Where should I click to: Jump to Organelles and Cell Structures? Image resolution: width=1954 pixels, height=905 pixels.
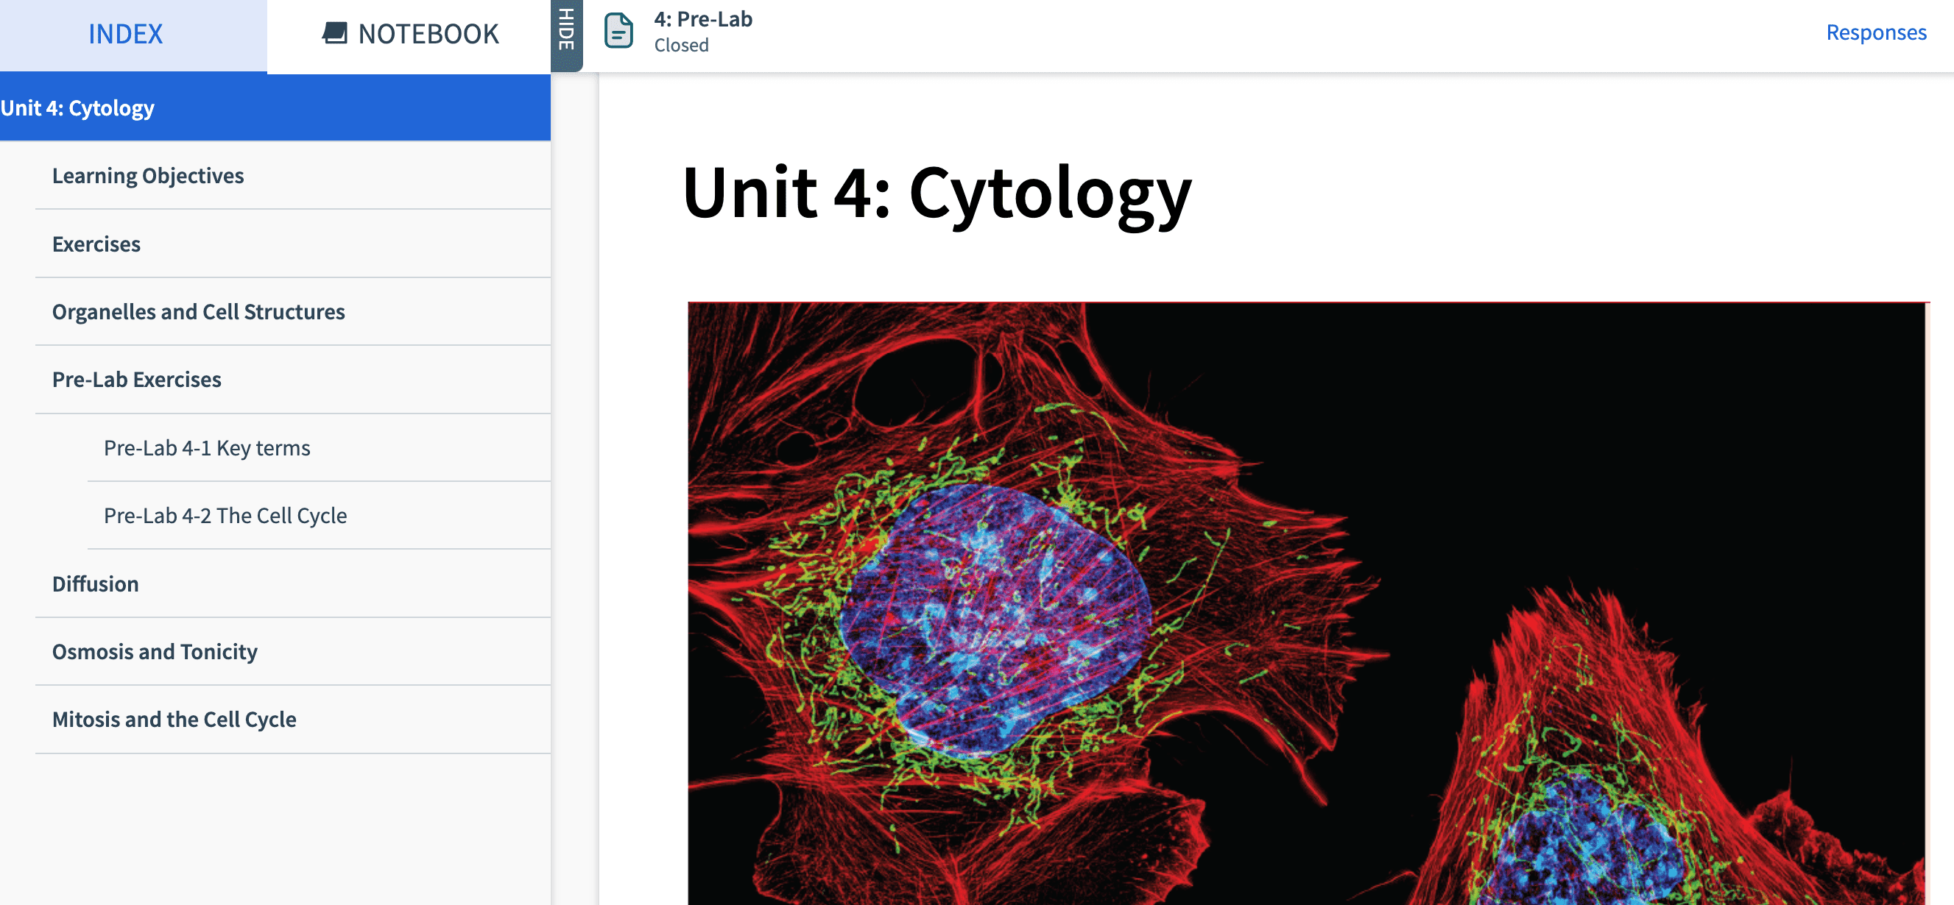pyautogui.click(x=293, y=311)
